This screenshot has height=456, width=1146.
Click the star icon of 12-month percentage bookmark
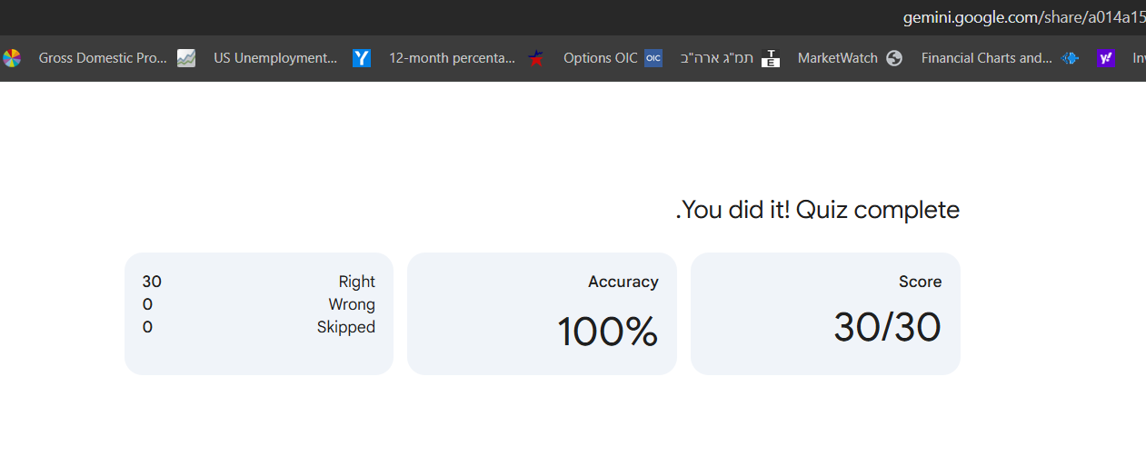click(536, 58)
